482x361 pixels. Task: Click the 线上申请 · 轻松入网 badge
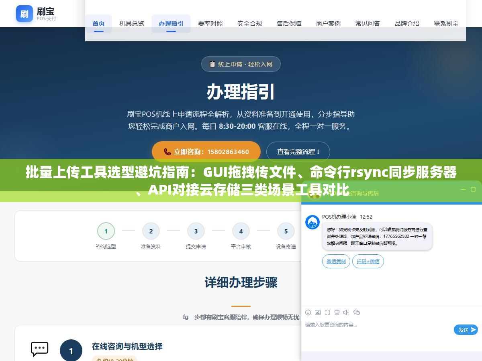click(241, 64)
